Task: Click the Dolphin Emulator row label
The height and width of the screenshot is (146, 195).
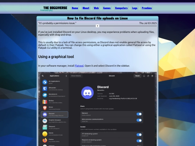Action: click(x=55, y=120)
